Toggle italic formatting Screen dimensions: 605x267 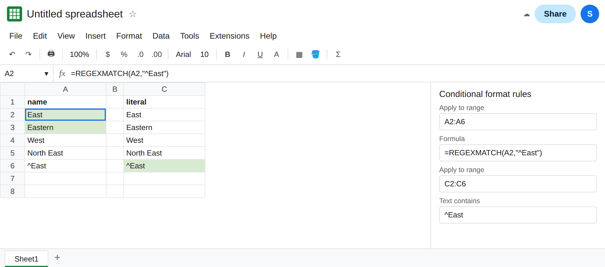244,54
